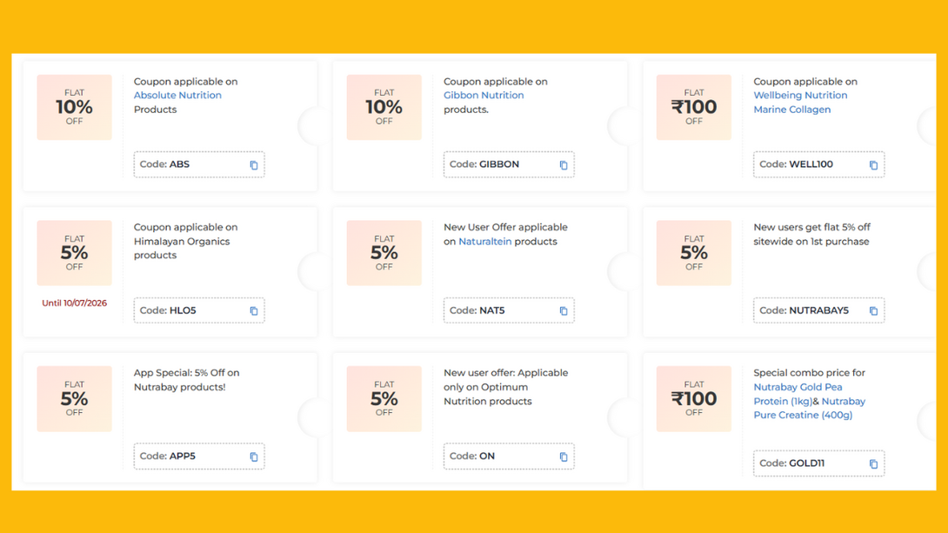Open the Absolute Nutrition link

(x=177, y=96)
